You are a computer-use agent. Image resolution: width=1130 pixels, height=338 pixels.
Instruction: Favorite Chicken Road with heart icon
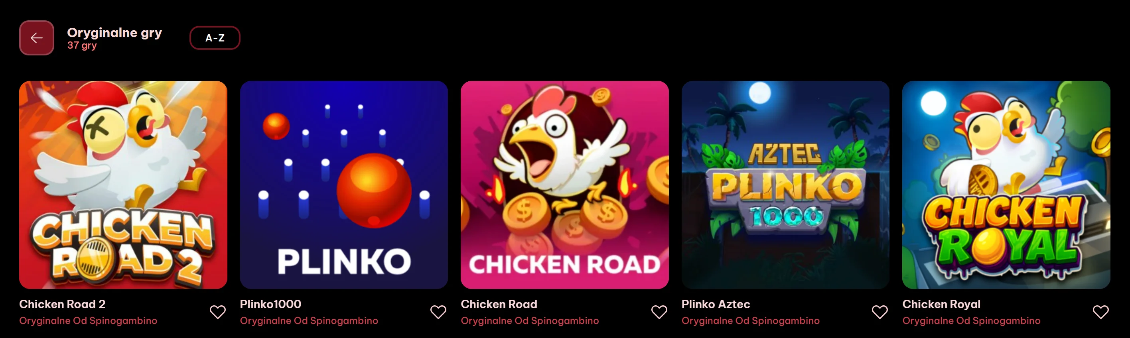point(659,312)
